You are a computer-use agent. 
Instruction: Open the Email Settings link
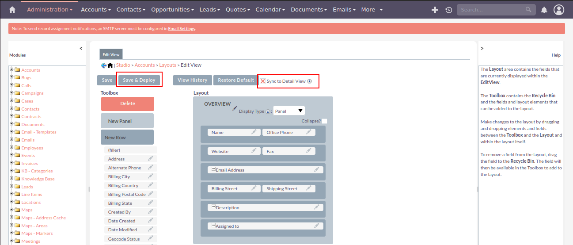[182, 29]
